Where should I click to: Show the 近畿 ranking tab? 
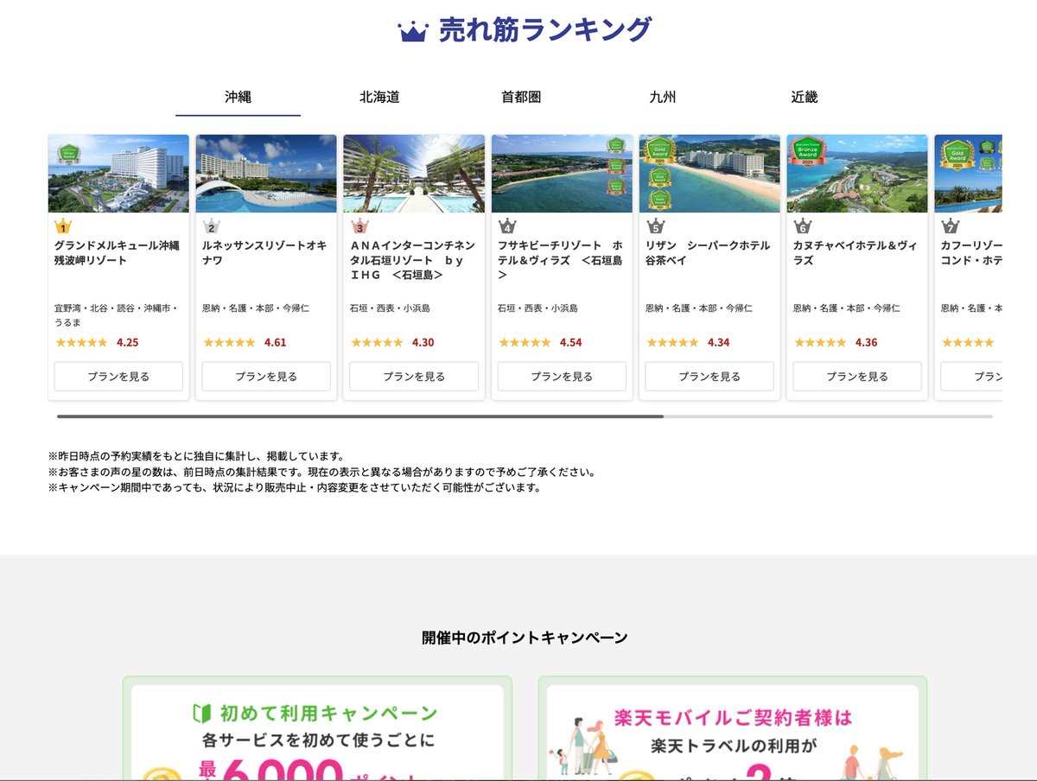coord(804,98)
